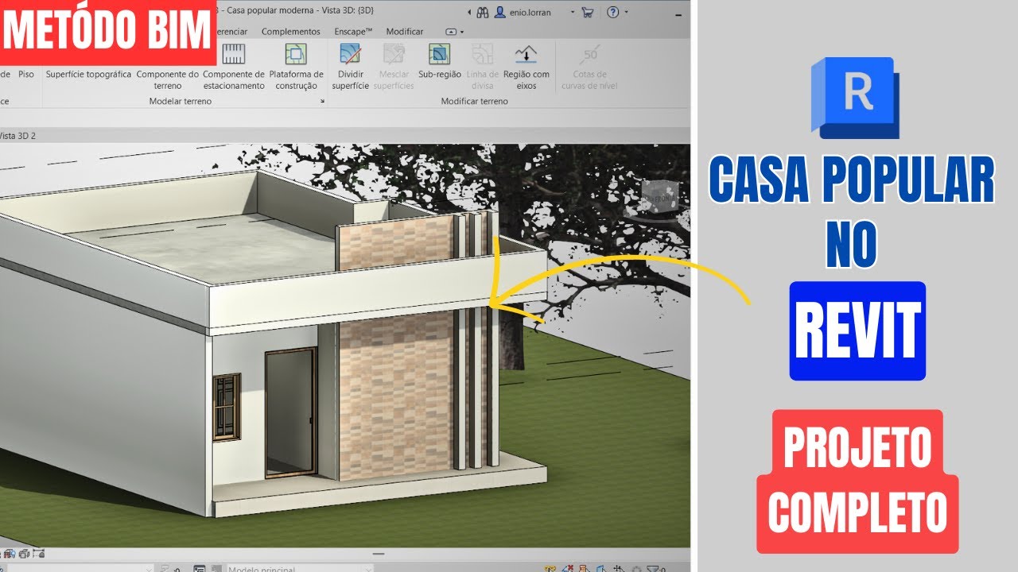Click the enio.lorran username

(x=530, y=13)
